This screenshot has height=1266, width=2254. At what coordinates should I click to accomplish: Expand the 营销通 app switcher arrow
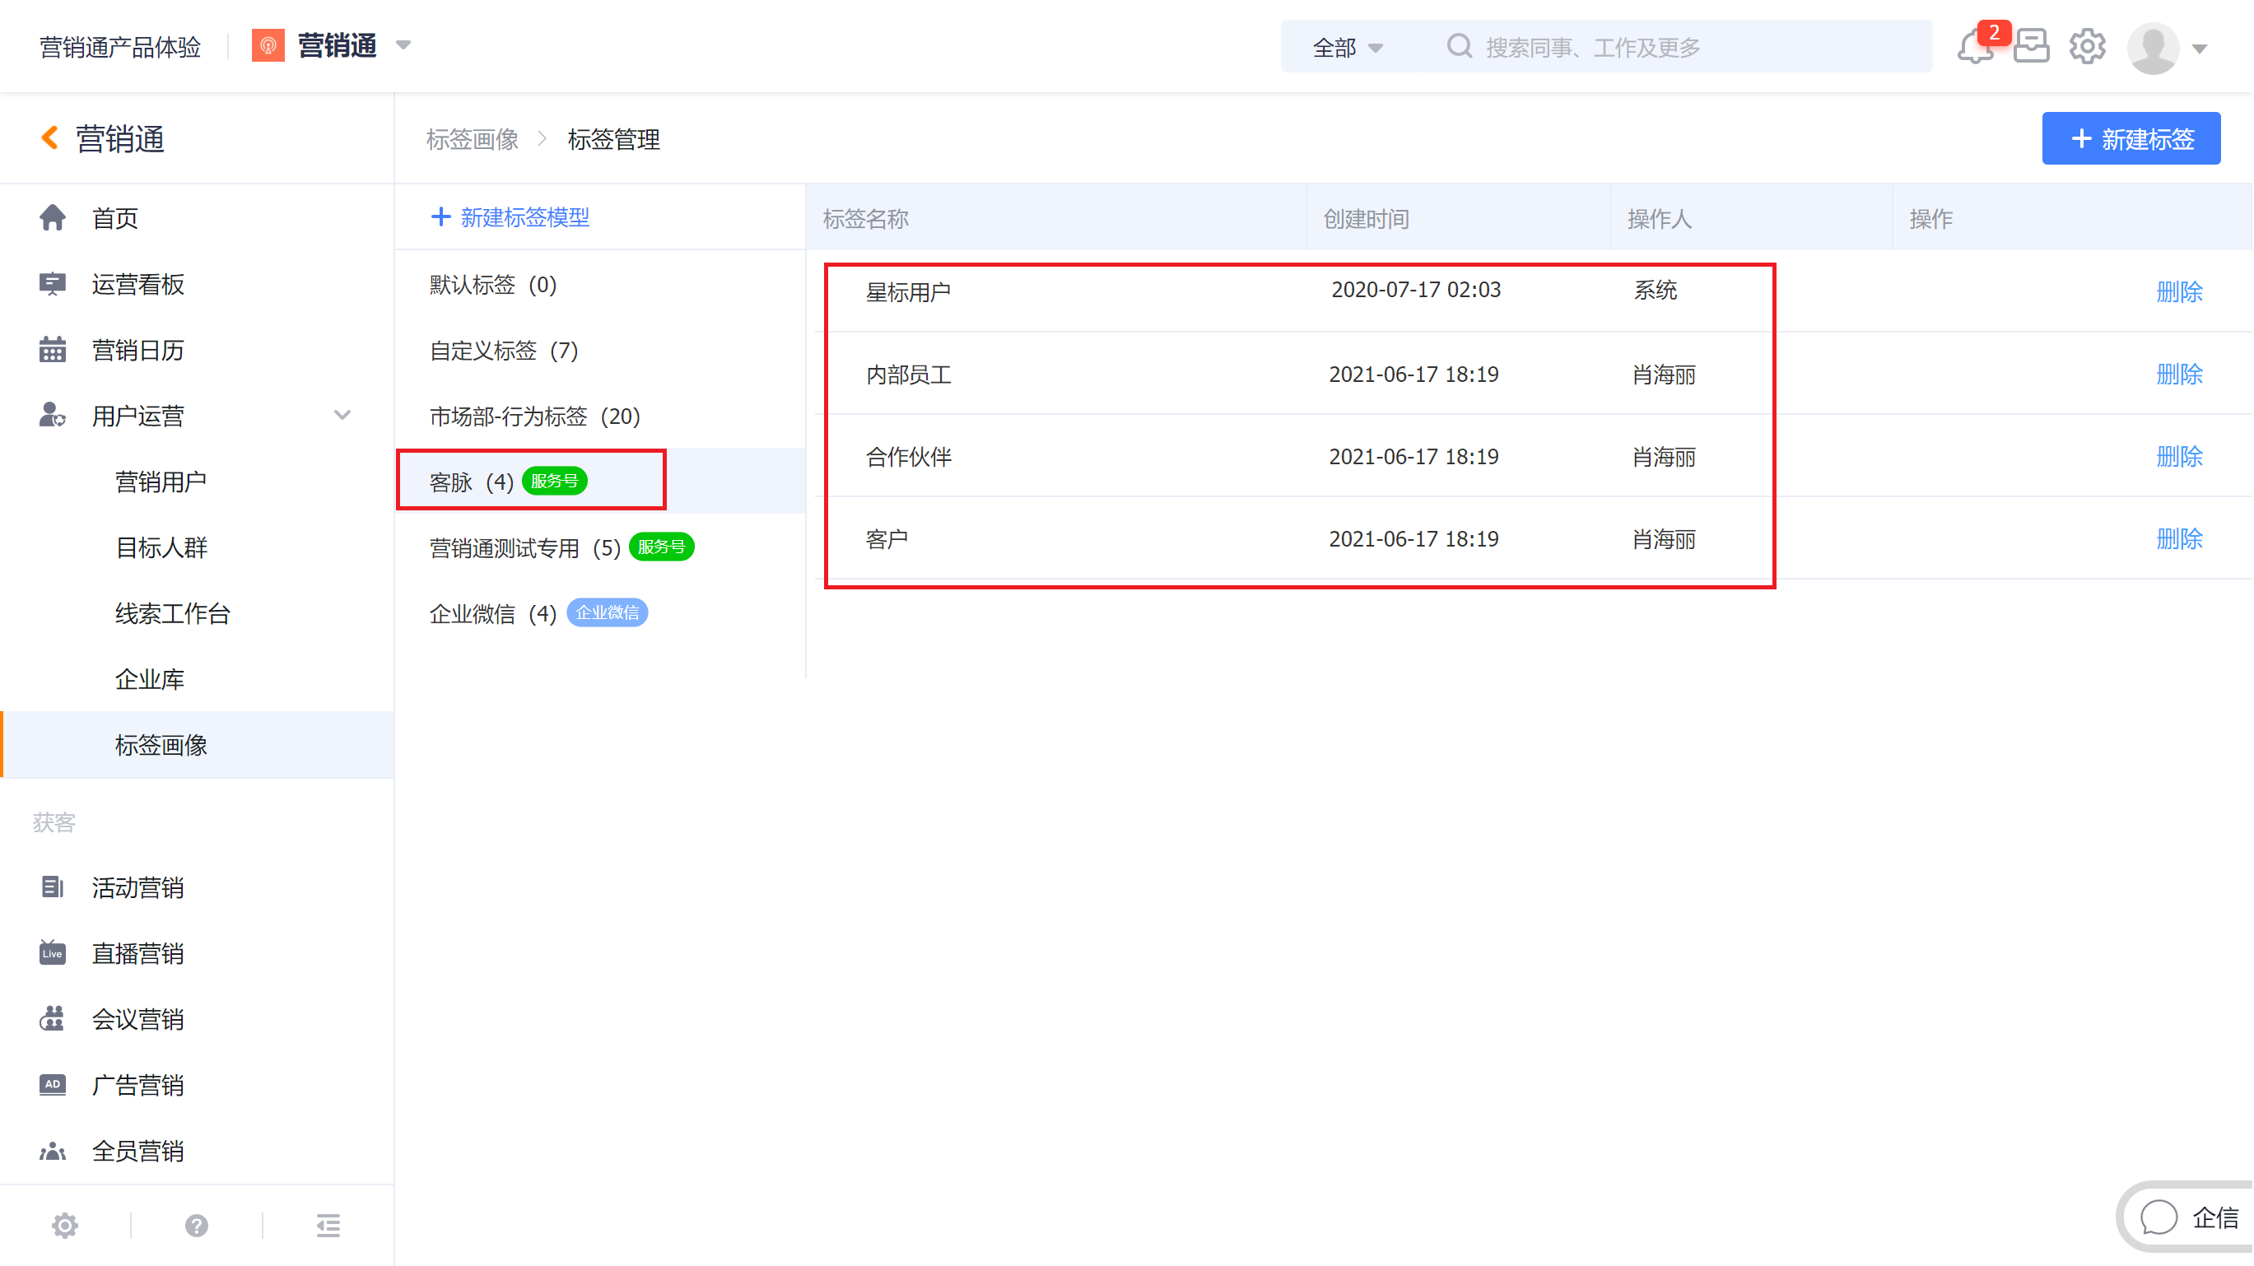click(403, 44)
